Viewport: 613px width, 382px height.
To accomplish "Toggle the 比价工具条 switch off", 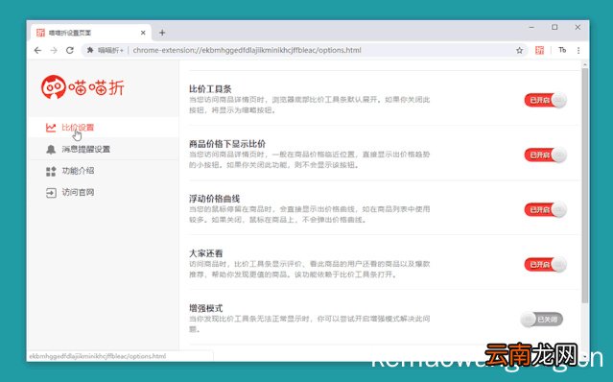I will tap(545, 100).
